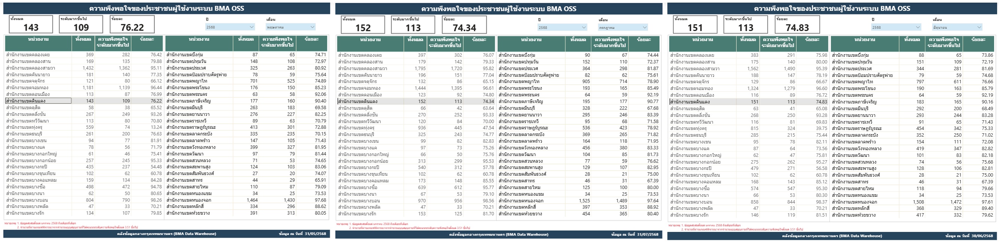Image resolution: width=999 pixels, height=242 pixels.
Task: Click the value 797 for พญาไท
Action: coord(920,82)
